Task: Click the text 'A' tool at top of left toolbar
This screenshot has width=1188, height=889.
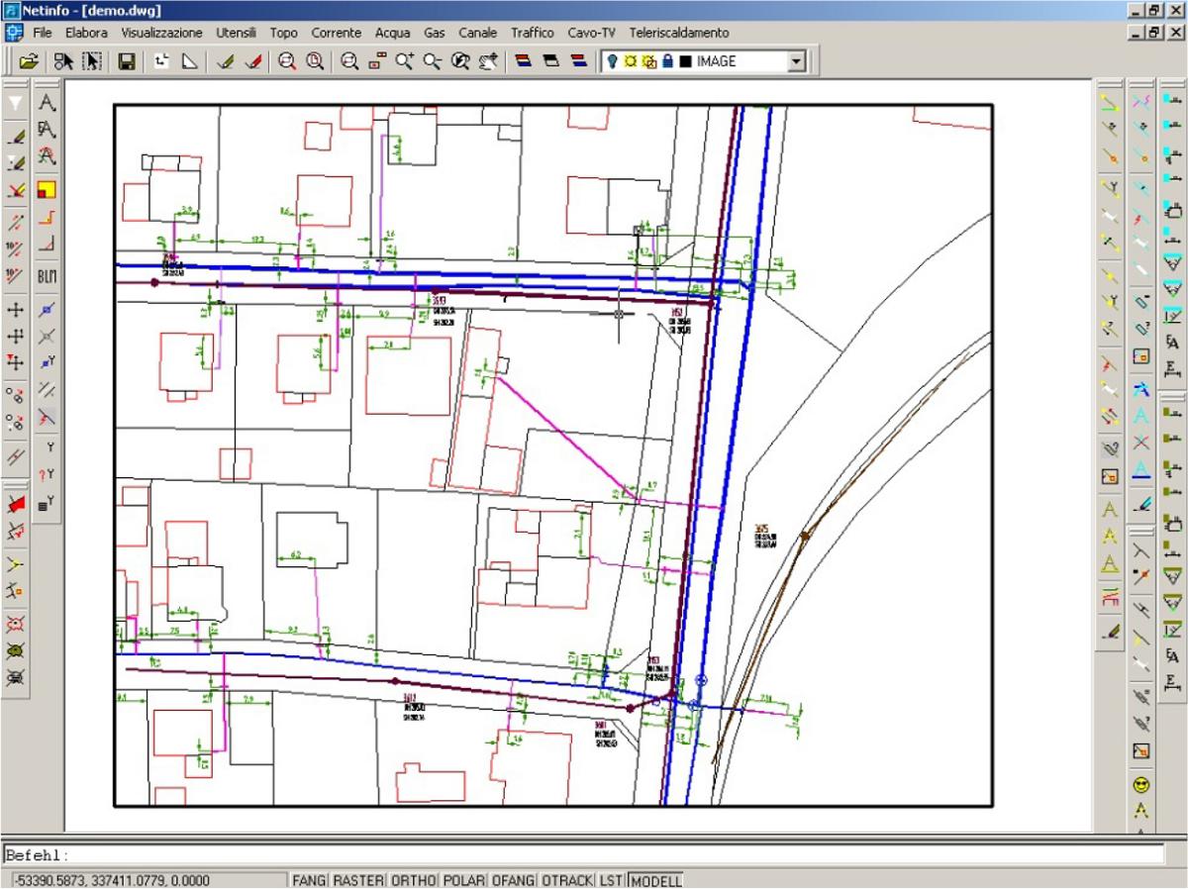Action: click(47, 103)
